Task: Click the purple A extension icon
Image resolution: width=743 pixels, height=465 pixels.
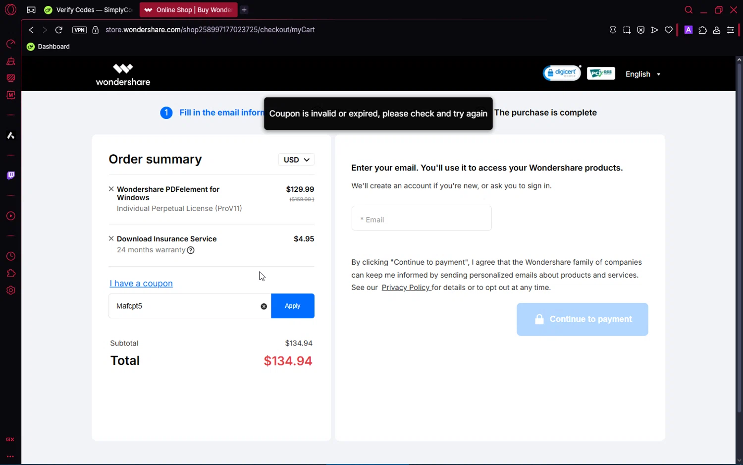Action: [x=688, y=30]
